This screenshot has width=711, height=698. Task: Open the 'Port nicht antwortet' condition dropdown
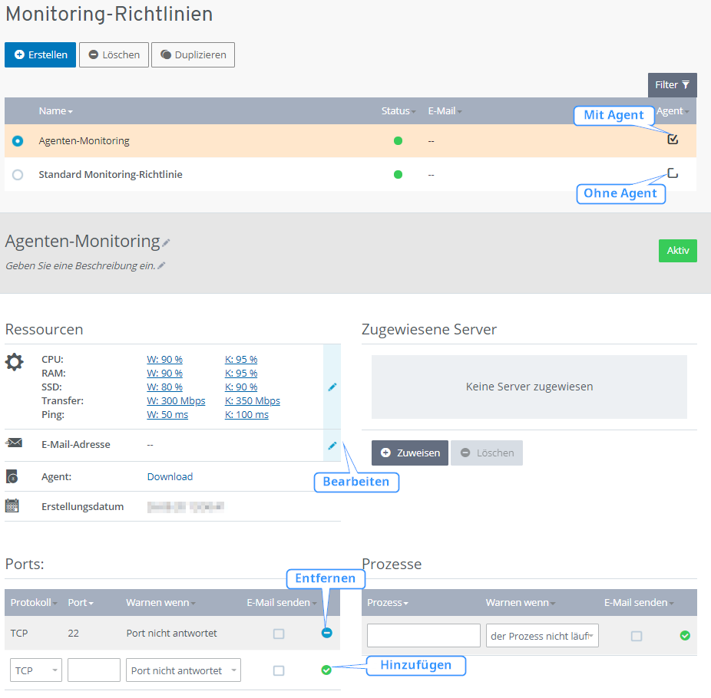[x=183, y=670]
